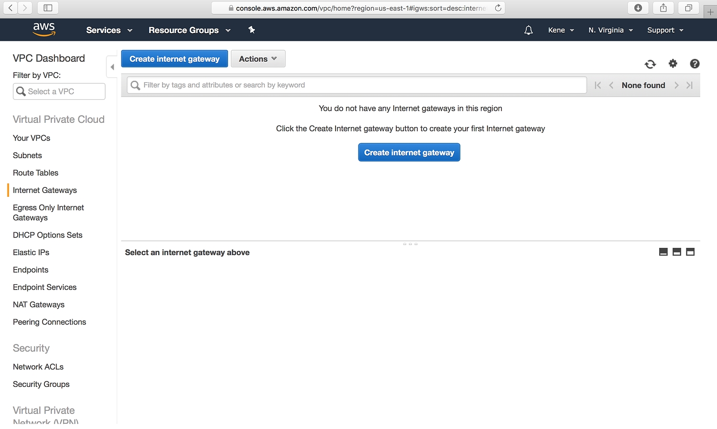Open Route Tables in the sidebar
Viewport: 717px width, 429px height.
coord(35,173)
